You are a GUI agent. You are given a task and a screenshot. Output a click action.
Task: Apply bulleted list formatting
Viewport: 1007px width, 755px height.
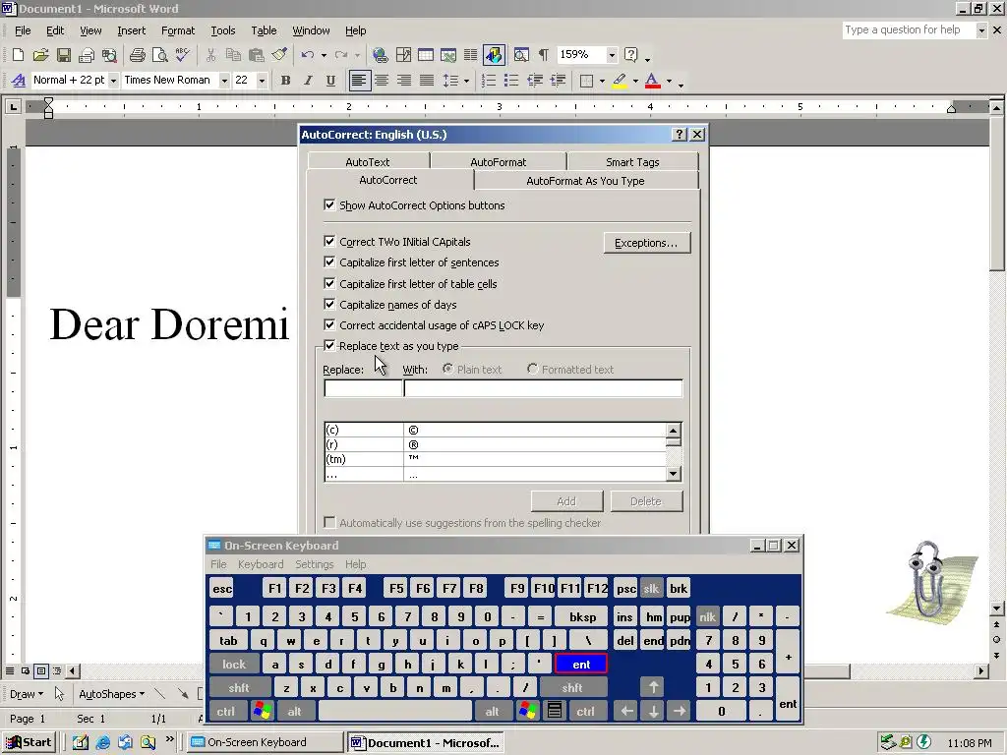coord(511,81)
